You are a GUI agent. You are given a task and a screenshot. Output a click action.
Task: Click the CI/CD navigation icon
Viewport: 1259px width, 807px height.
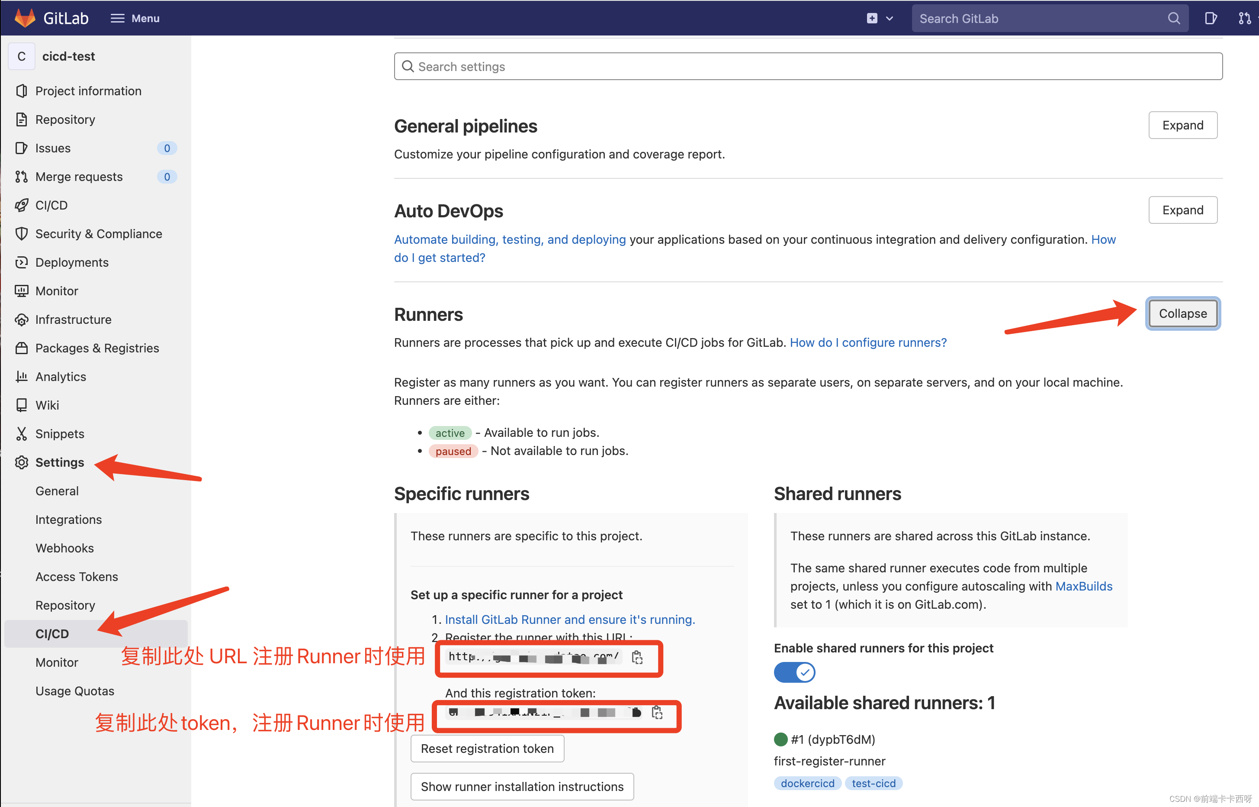(23, 205)
